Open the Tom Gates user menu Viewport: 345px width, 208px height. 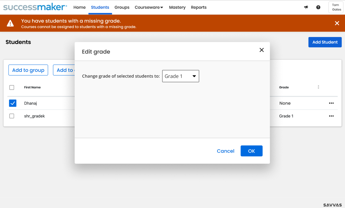point(336,7)
